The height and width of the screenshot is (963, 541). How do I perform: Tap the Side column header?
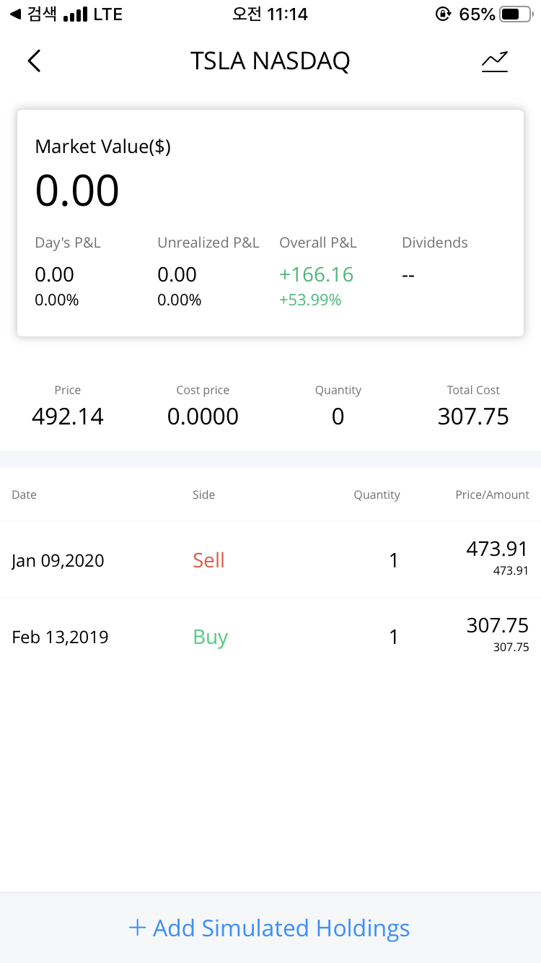pyautogui.click(x=203, y=494)
